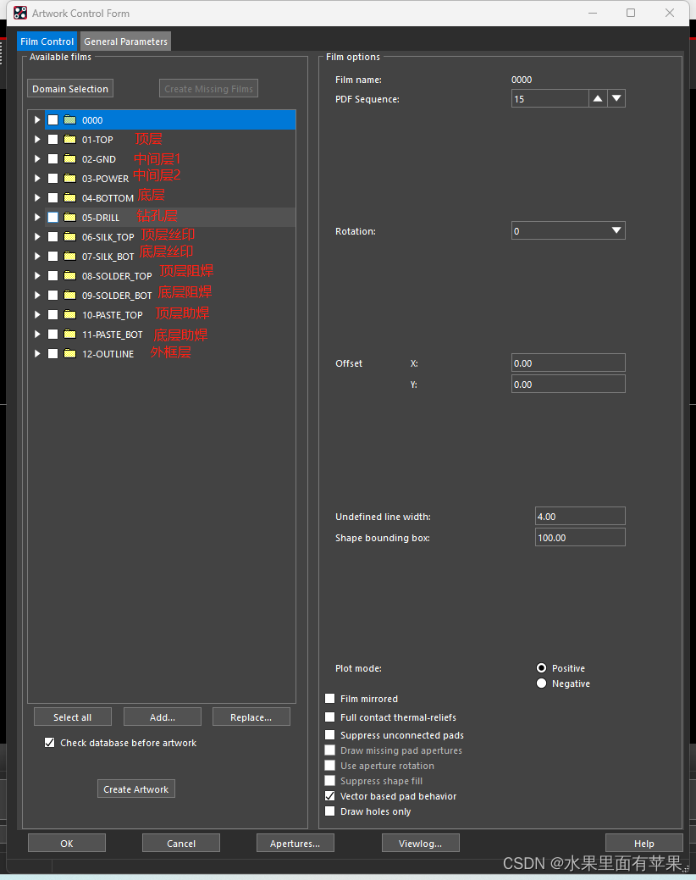Expand the 03-POWER film tree node
The width and height of the screenshot is (696, 880).
37,179
